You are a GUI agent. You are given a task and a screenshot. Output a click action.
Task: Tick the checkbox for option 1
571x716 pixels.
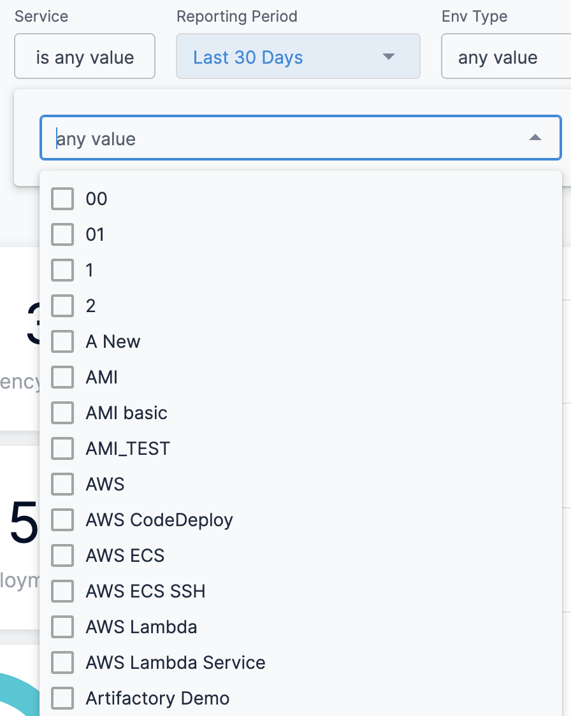62,270
